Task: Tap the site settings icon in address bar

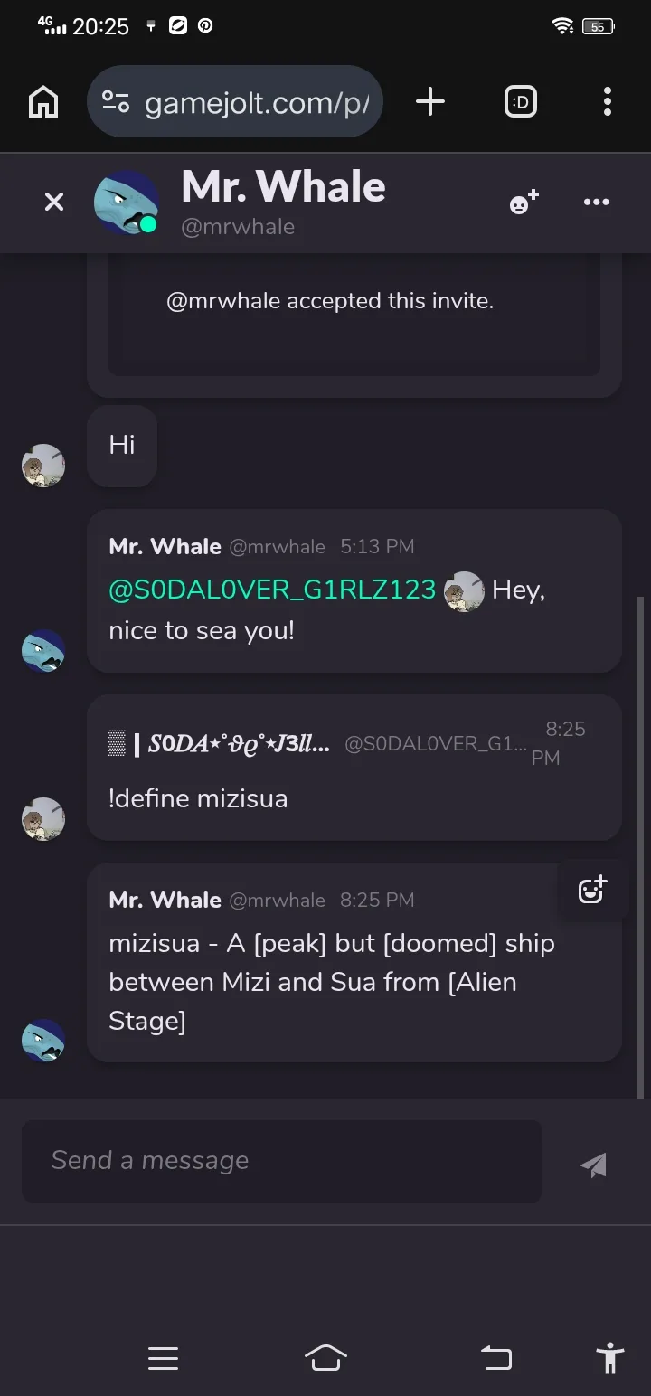Action: 116,102
